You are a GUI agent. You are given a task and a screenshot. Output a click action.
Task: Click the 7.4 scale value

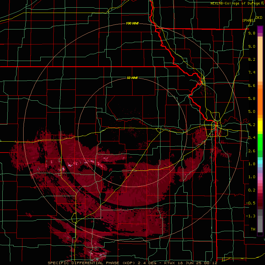click(252, 72)
